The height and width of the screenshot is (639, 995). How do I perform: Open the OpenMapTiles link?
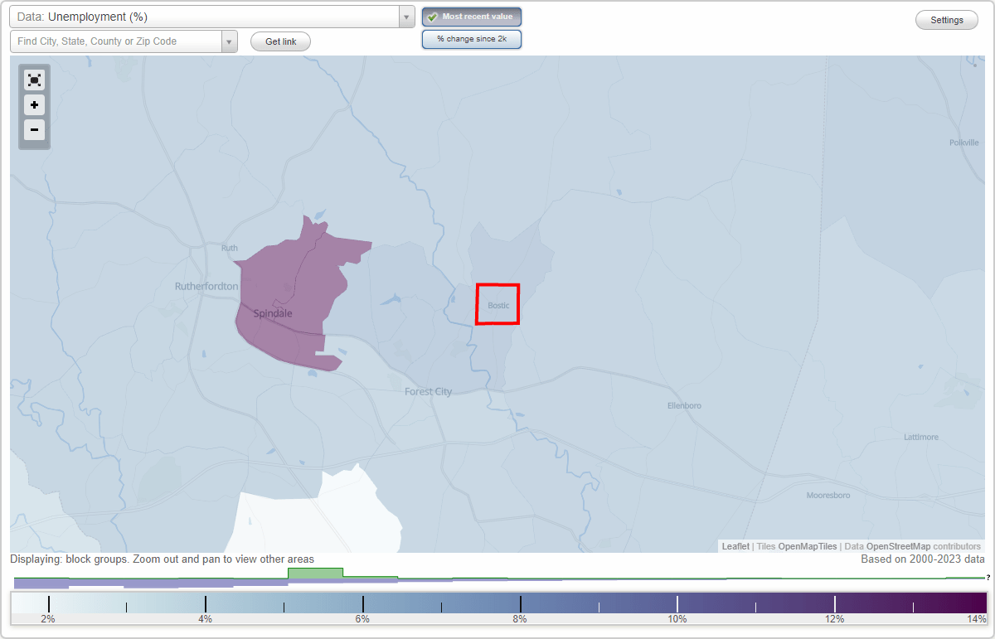807,546
